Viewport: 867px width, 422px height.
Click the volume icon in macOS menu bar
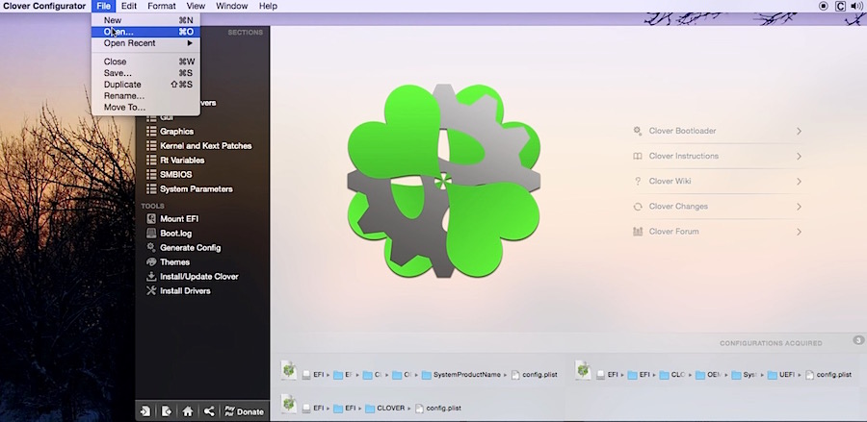[x=857, y=6]
